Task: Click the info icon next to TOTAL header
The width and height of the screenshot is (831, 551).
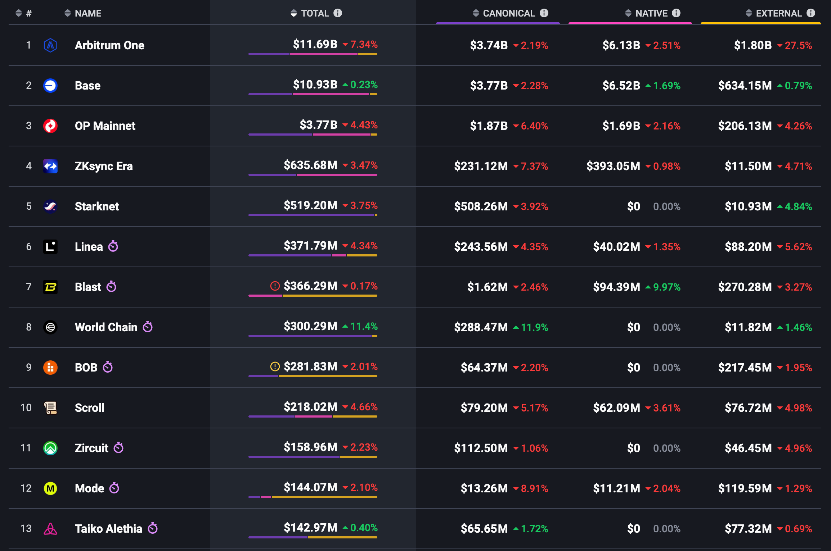Action: click(x=338, y=13)
